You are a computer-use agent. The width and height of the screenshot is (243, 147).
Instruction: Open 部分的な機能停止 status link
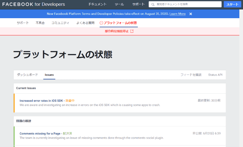(x=117, y=31)
